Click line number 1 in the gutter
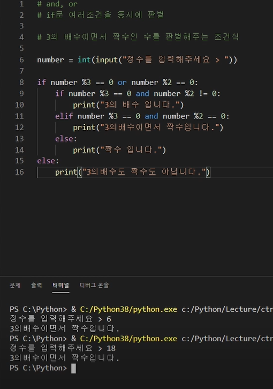273x389 pixels. click(x=21, y=4)
